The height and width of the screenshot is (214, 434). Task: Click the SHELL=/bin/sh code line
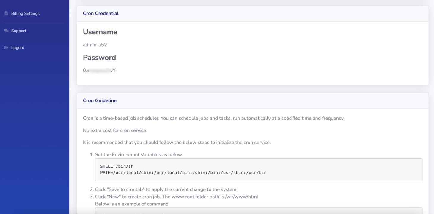pos(117,166)
